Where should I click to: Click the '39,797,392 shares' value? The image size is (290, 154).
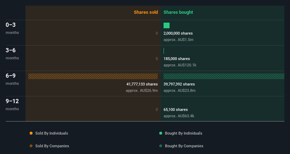click(179, 84)
